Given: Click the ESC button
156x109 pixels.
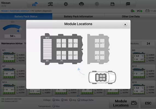Looking at the screenshot, I should click(148, 103).
